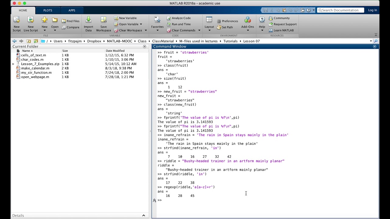Expand Lesson_7_Examples.zip contents
The height and width of the screenshot is (219, 390).
[x=13, y=64]
